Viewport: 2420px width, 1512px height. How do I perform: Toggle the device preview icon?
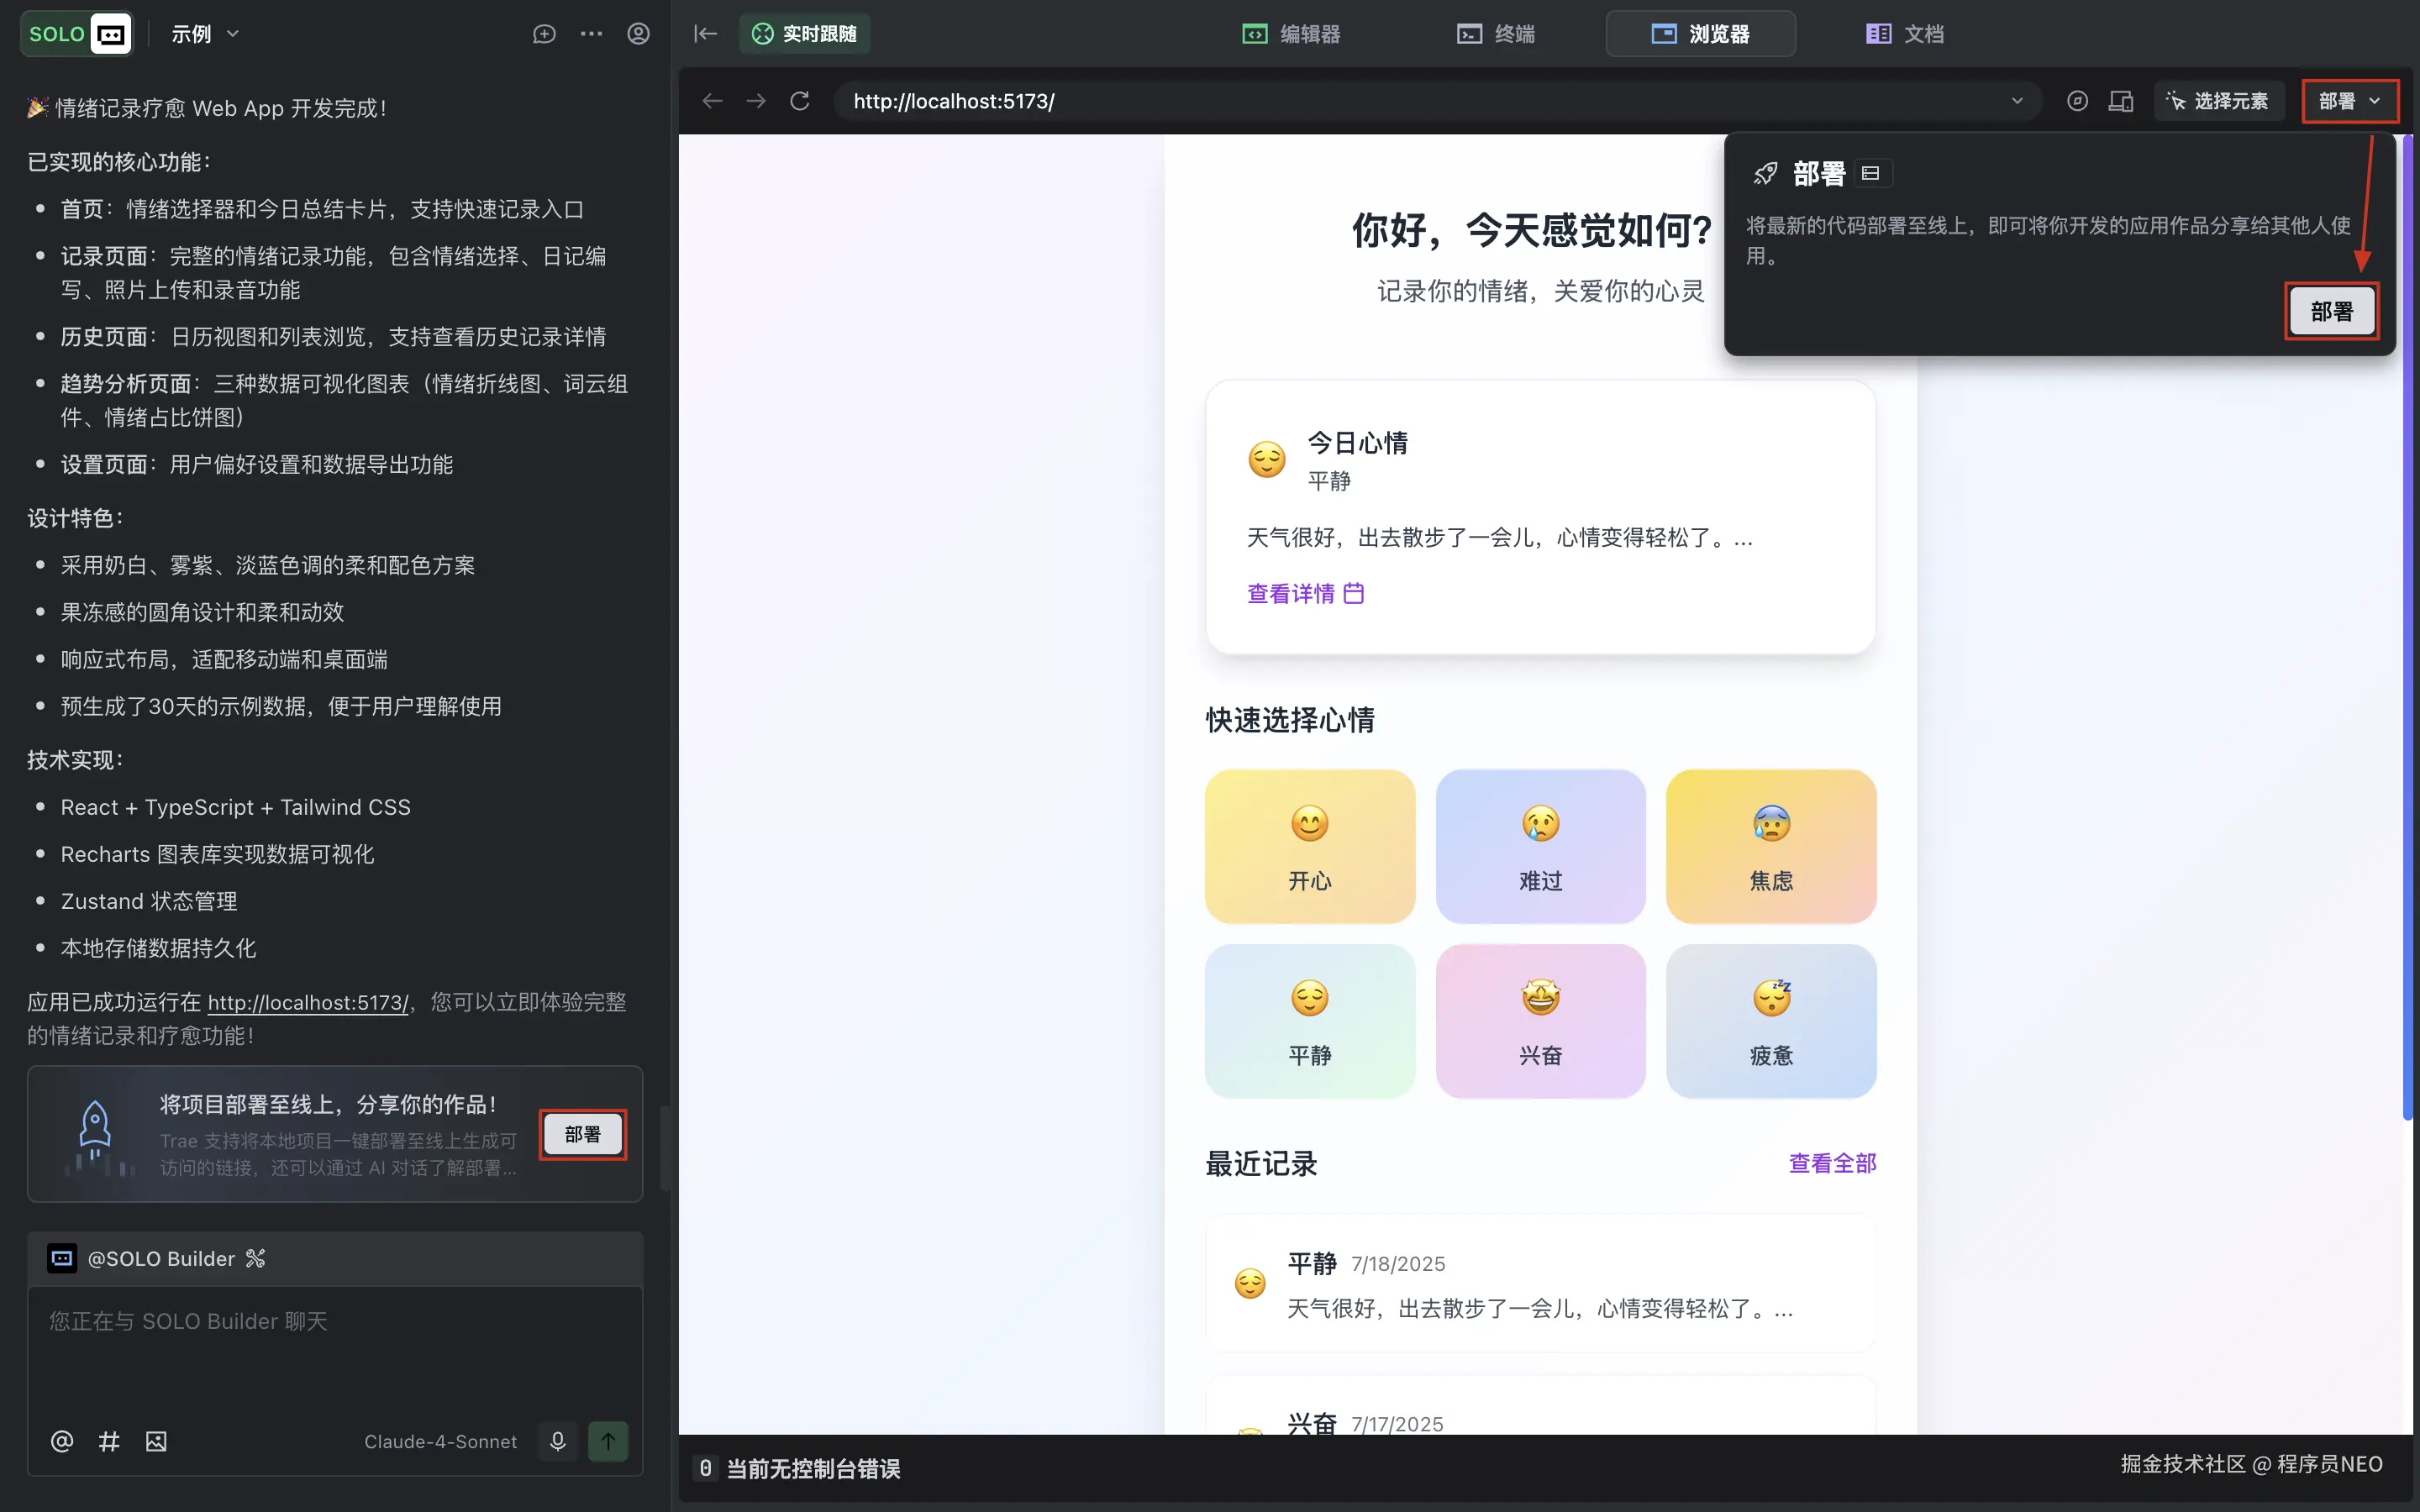(2120, 100)
